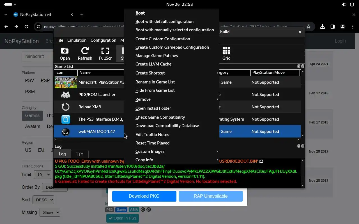Open the browser downloads icon
The image size is (359, 224).
tap(323, 27)
